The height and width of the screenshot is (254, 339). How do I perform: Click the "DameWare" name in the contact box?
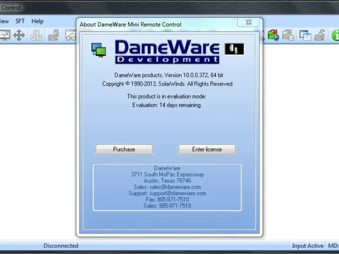click(x=167, y=168)
